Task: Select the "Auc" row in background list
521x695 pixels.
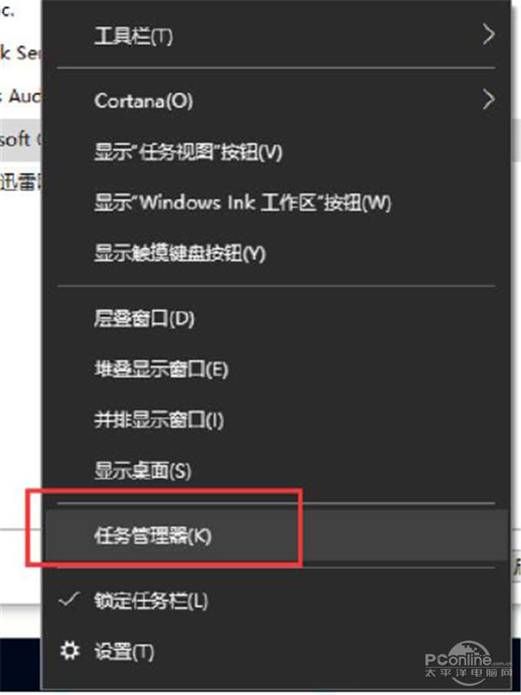Action: 20,96
